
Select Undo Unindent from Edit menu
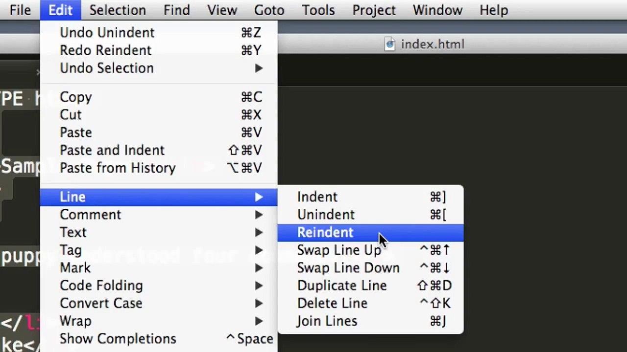pyautogui.click(x=159, y=33)
